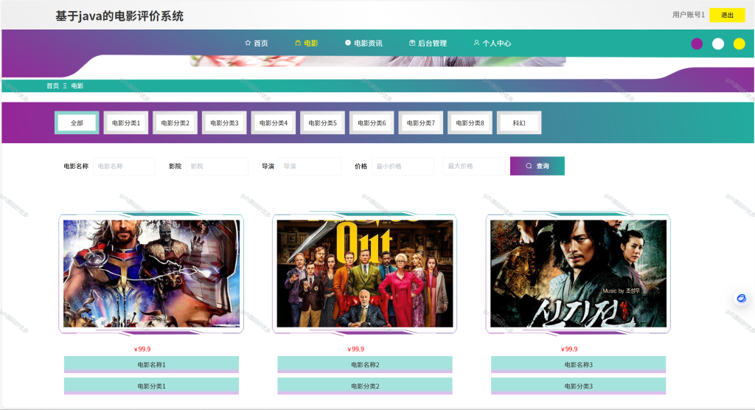The image size is (755, 410).
Task: Click the 基于java的电影评价系统 site title
Action: (x=119, y=16)
